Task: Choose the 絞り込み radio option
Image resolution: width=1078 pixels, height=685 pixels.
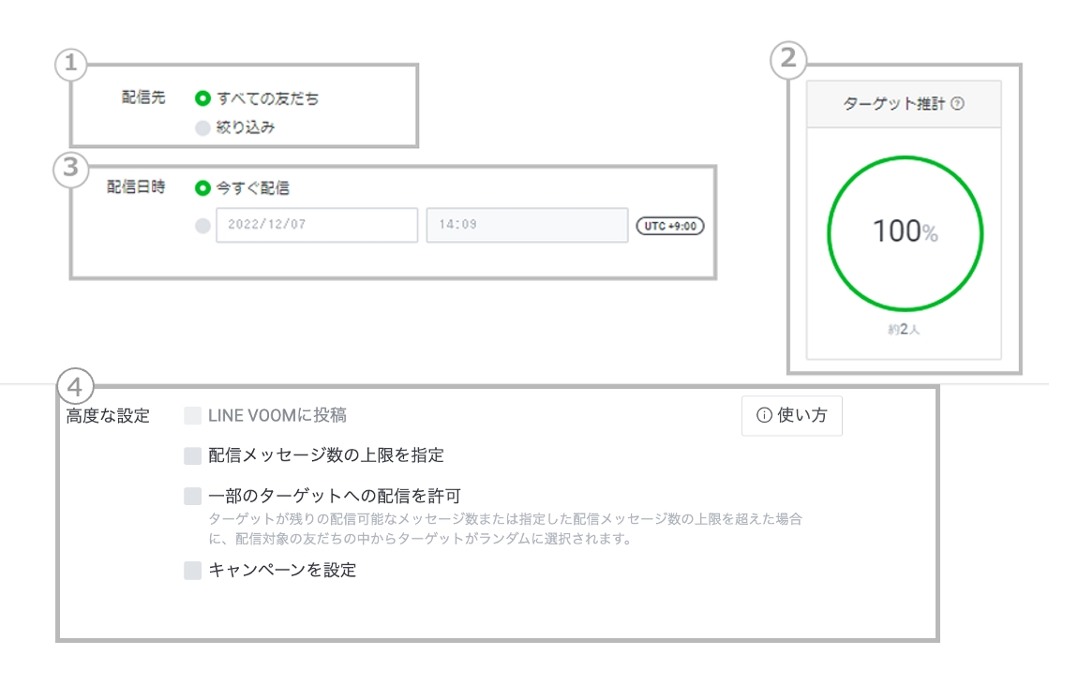Action: pos(202,128)
